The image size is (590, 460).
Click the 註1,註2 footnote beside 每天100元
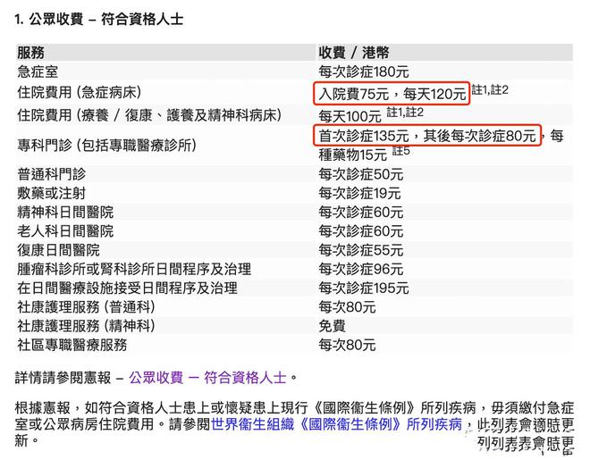coord(405,113)
